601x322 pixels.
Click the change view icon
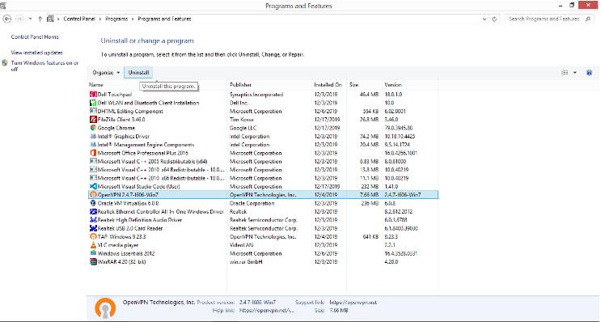[x=565, y=73]
